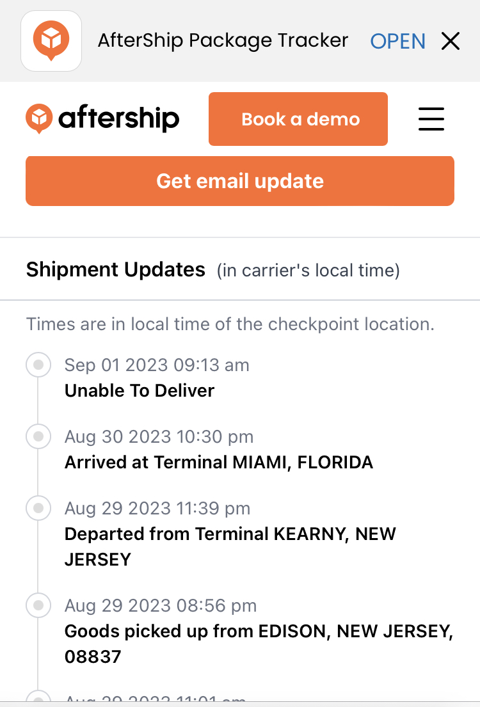Select the Arrived at Terminal MIAMI marker
The height and width of the screenshot is (707, 480).
(38, 436)
